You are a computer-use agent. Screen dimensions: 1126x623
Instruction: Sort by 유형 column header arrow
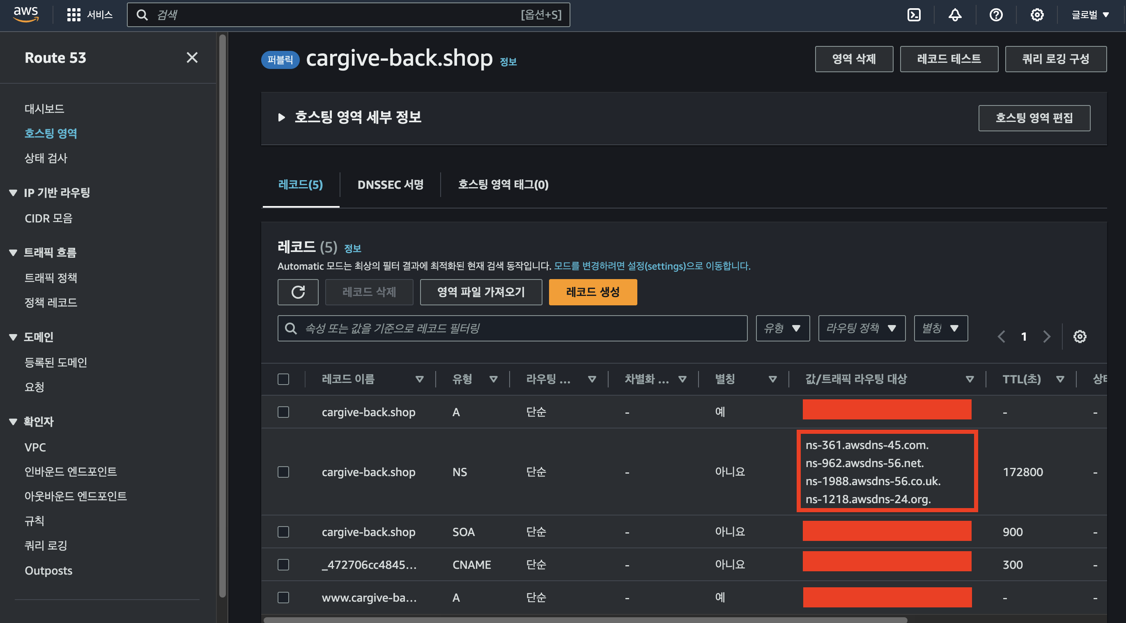pos(494,379)
